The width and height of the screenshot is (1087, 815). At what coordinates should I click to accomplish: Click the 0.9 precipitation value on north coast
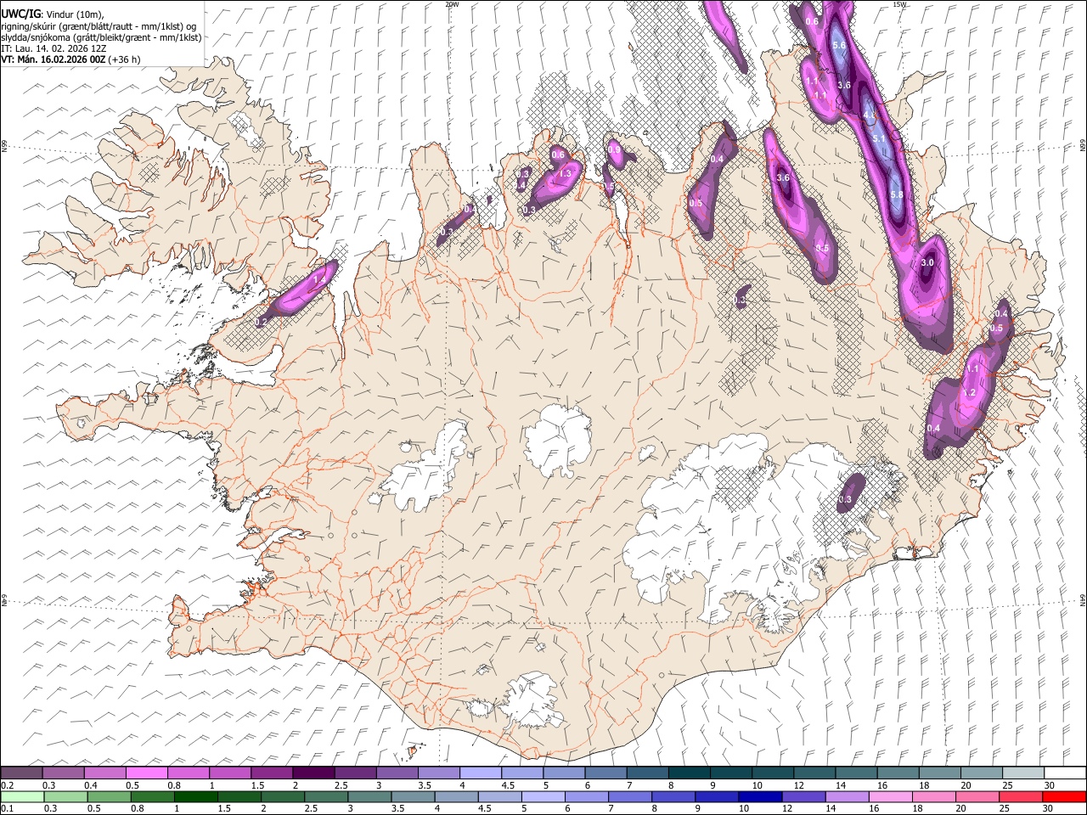click(615, 149)
